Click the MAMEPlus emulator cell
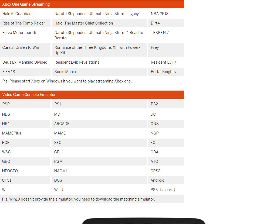The width and height of the screenshot is (270, 224). pyautogui.click(x=12, y=133)
